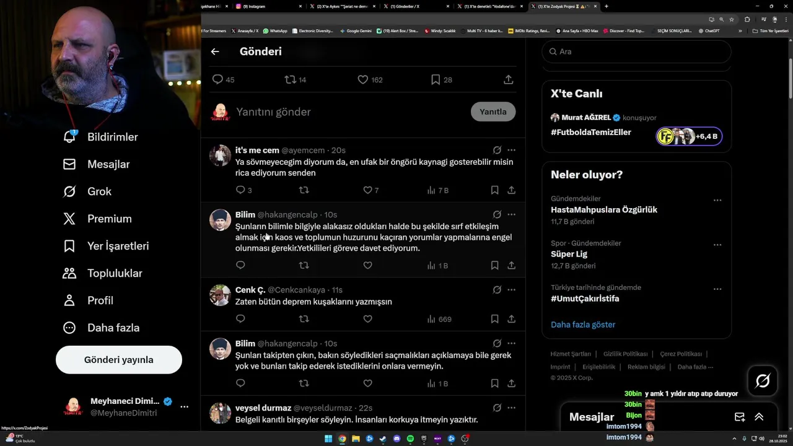Repost Cenk Ç.'s reply
Screen dimensions: 793x446
tap(304, 319)
